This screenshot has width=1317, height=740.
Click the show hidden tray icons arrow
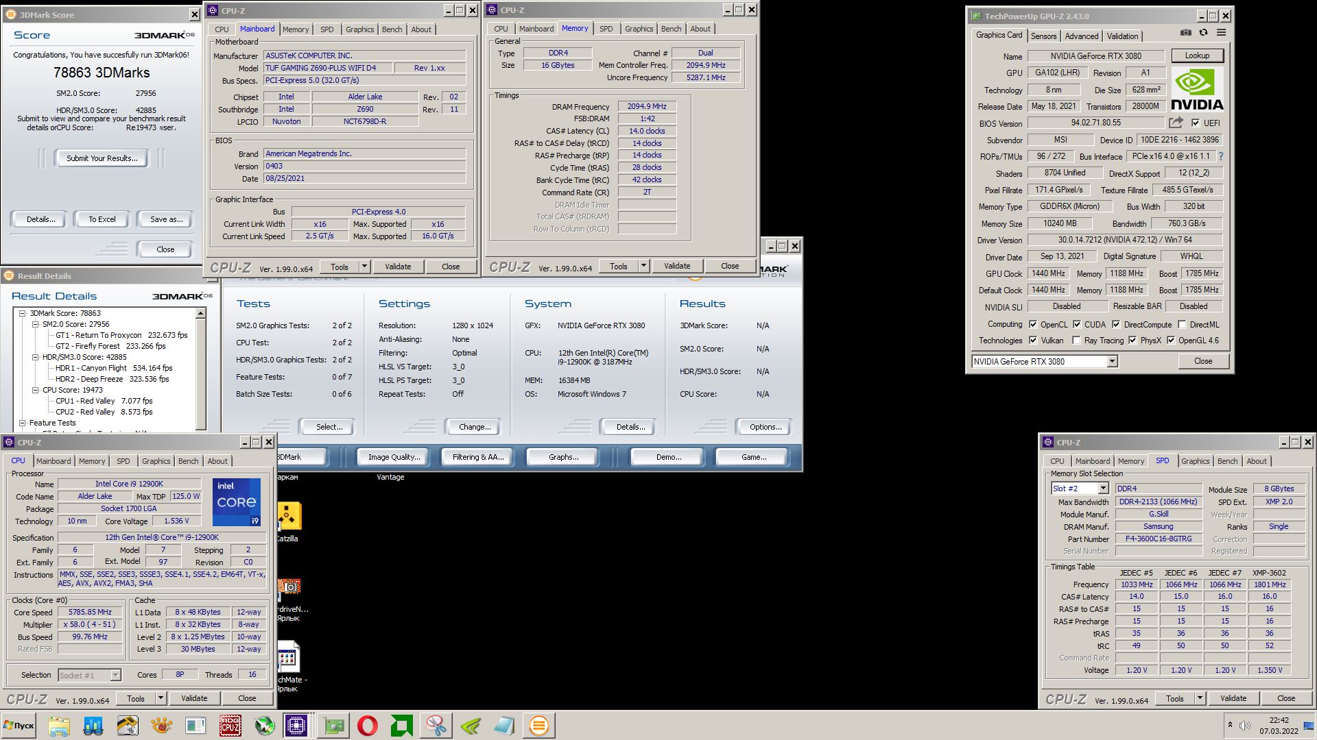point(1229,725)
